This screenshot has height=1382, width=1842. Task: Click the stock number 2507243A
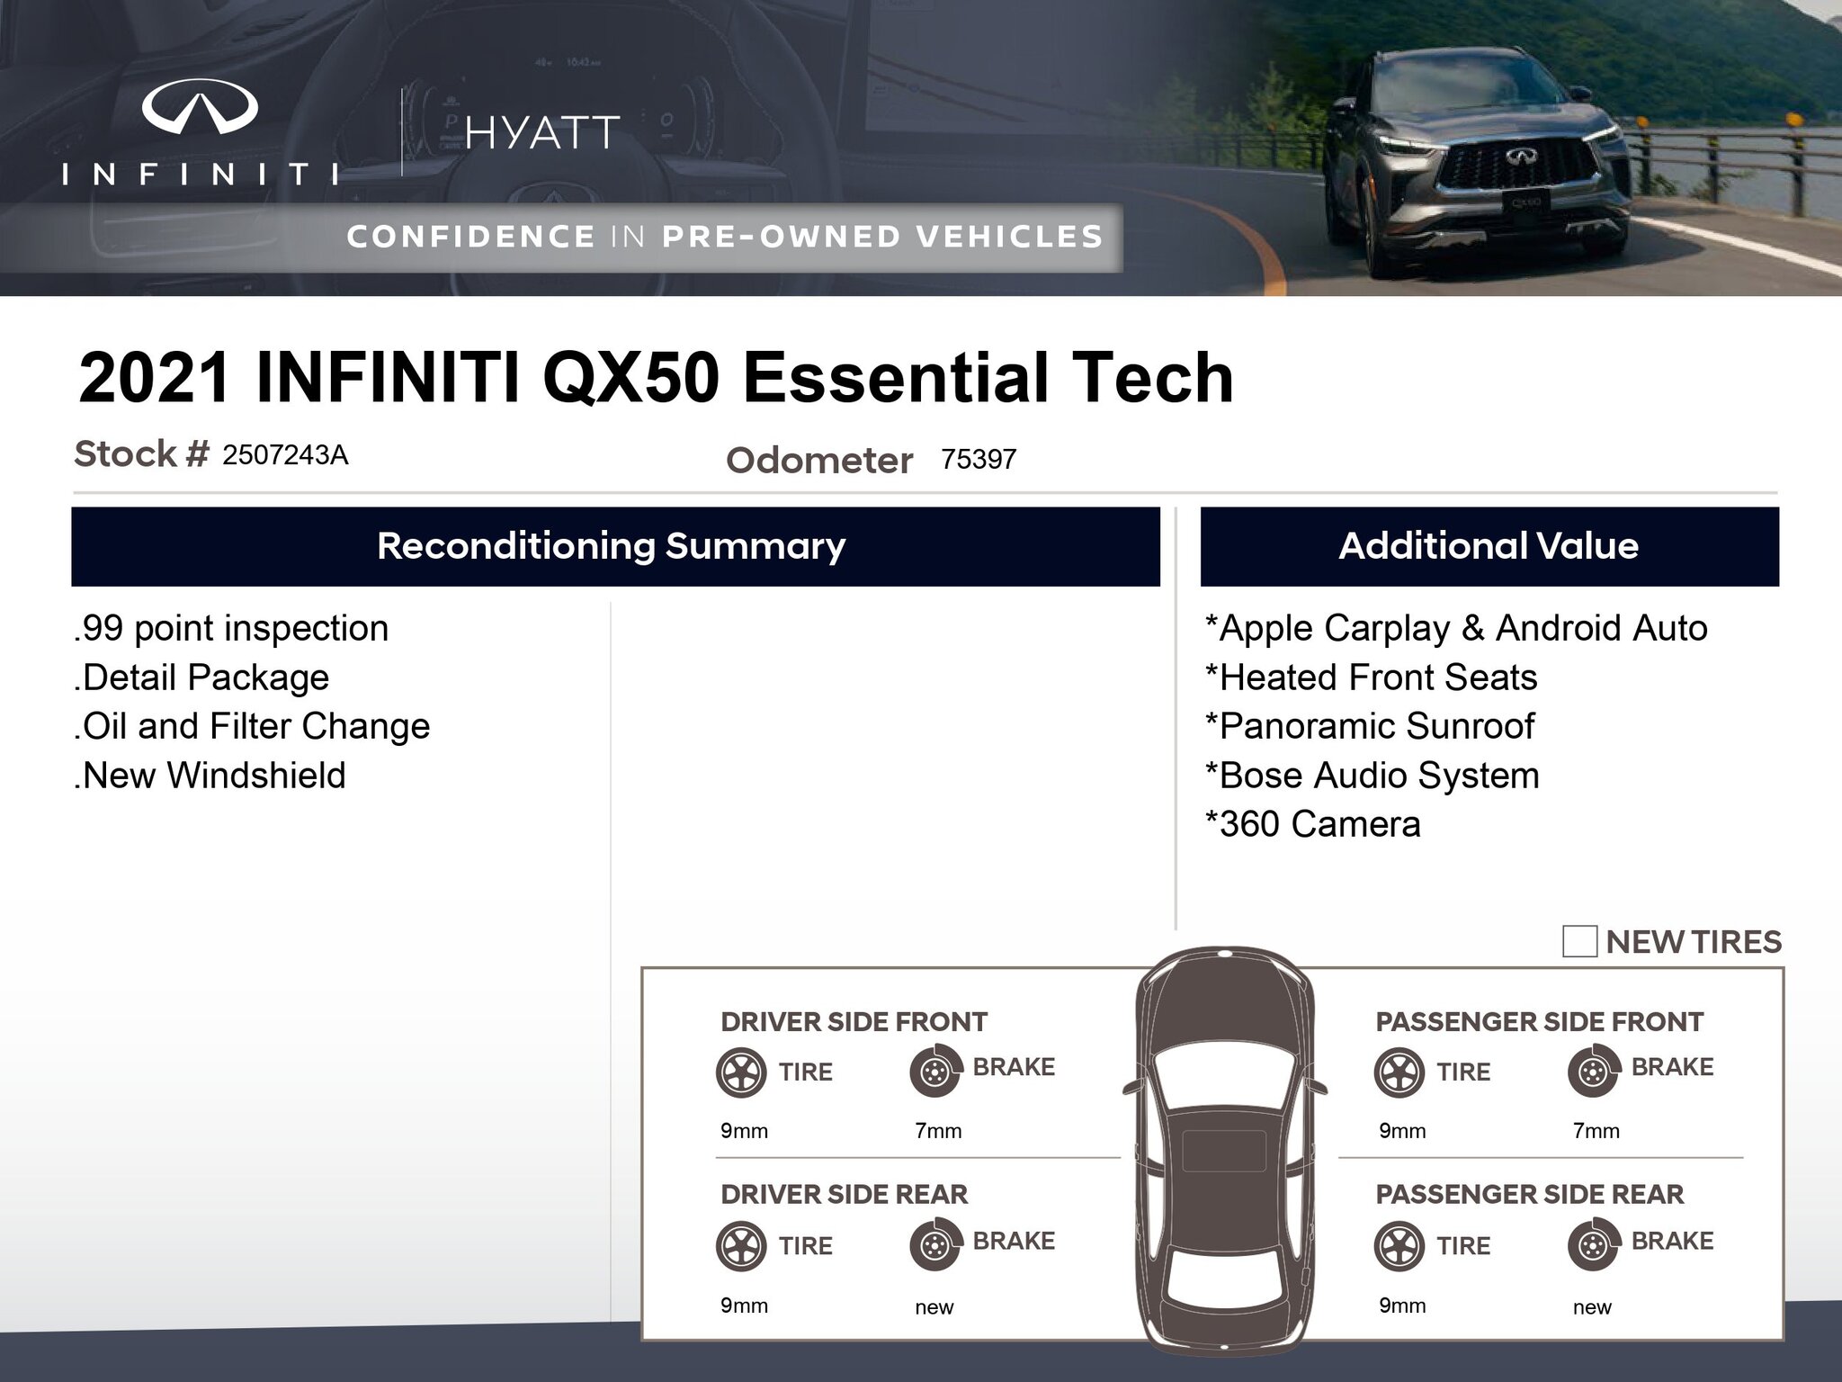(x=285, y=455)
